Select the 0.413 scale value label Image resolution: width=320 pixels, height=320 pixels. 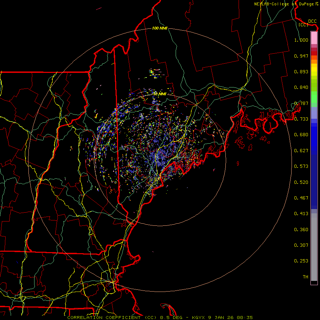(301, 214)
